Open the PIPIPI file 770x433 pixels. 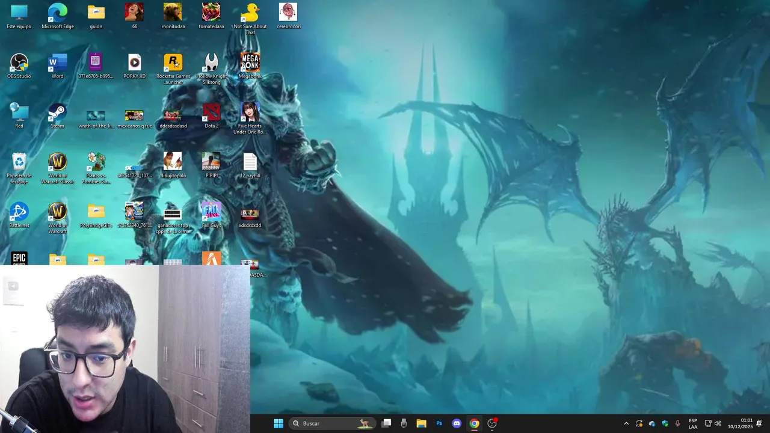tap(211, 166)
